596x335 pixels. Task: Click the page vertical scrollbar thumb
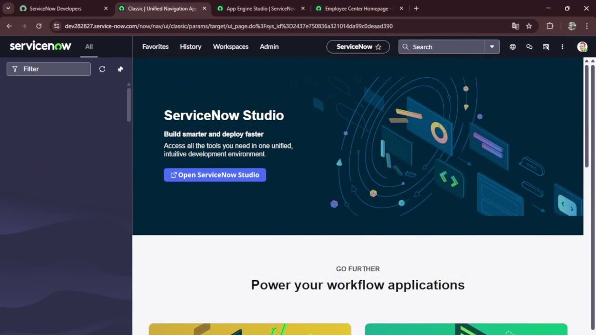tap(587, 115)
